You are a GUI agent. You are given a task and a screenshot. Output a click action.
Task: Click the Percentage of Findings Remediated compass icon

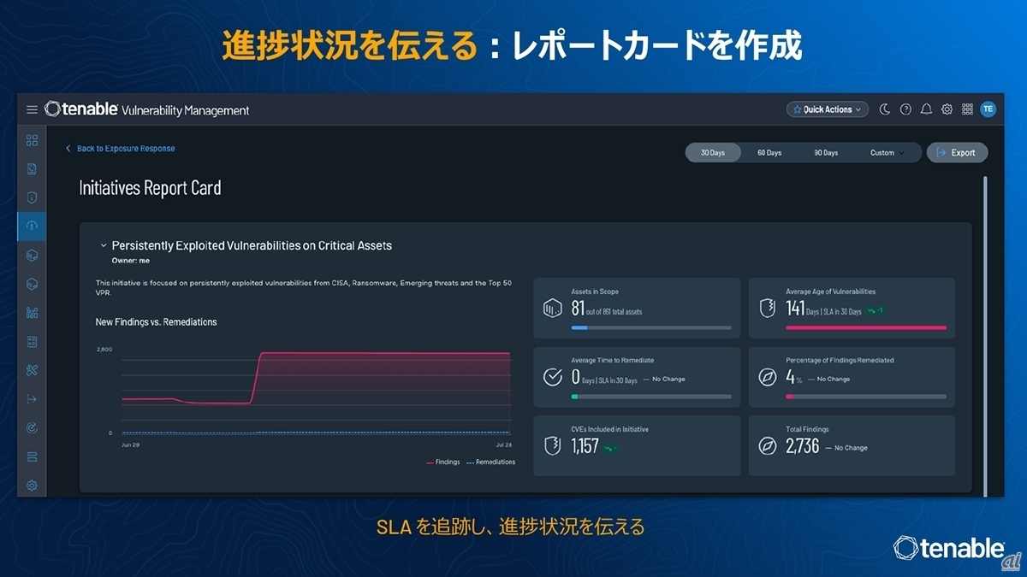[x=767, y=377]
